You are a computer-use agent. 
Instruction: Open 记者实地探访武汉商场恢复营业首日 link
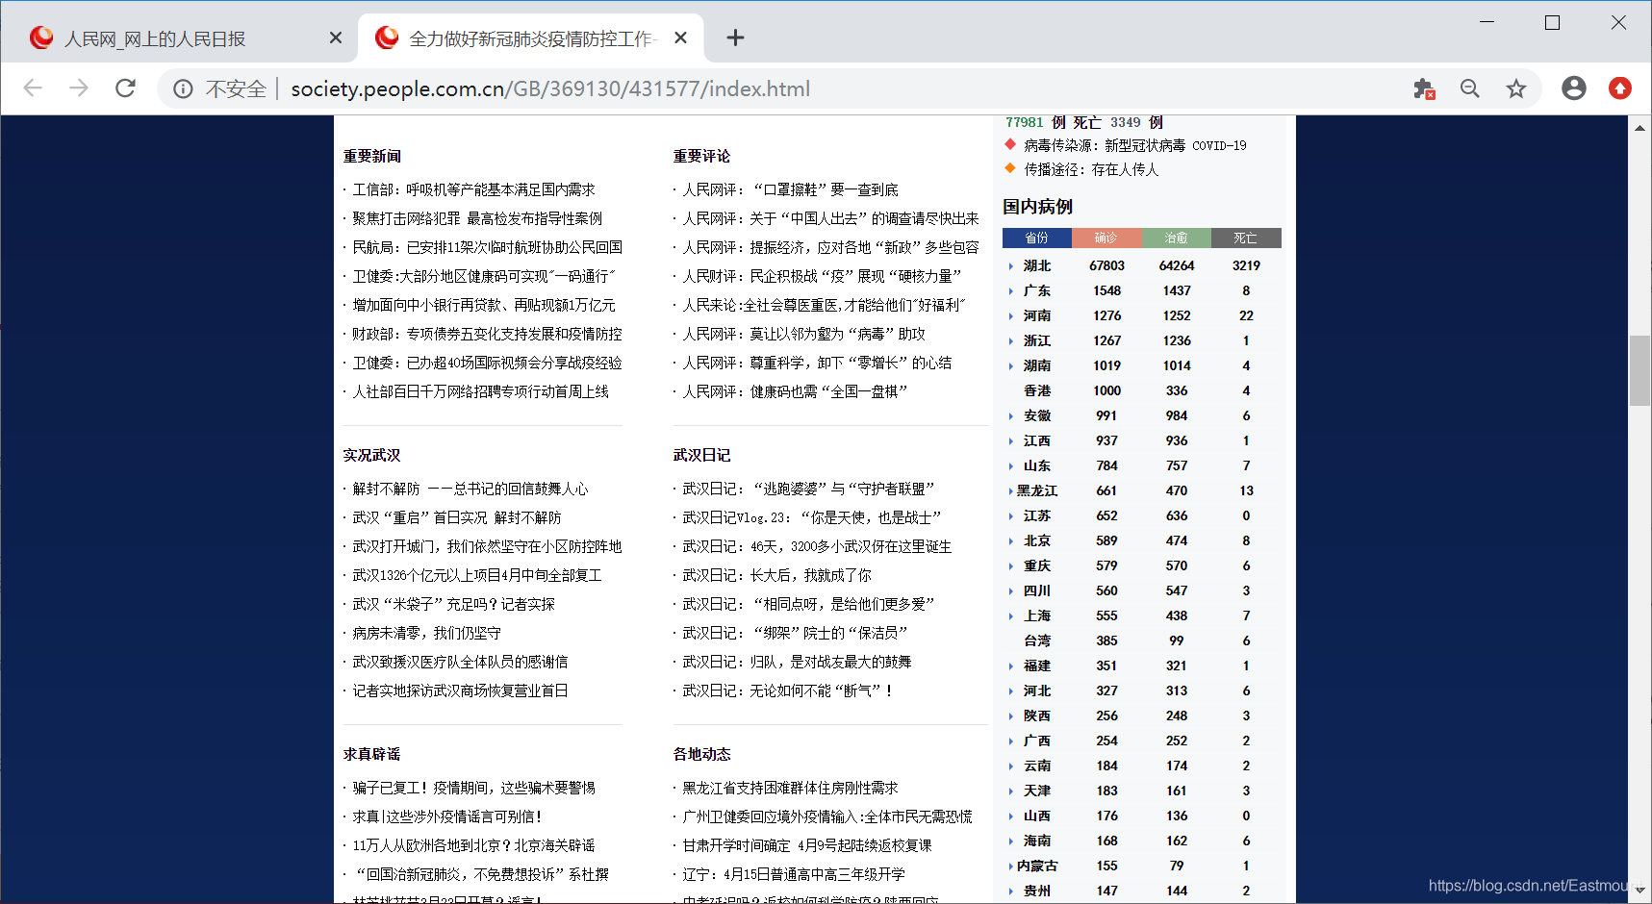[460, 691]
